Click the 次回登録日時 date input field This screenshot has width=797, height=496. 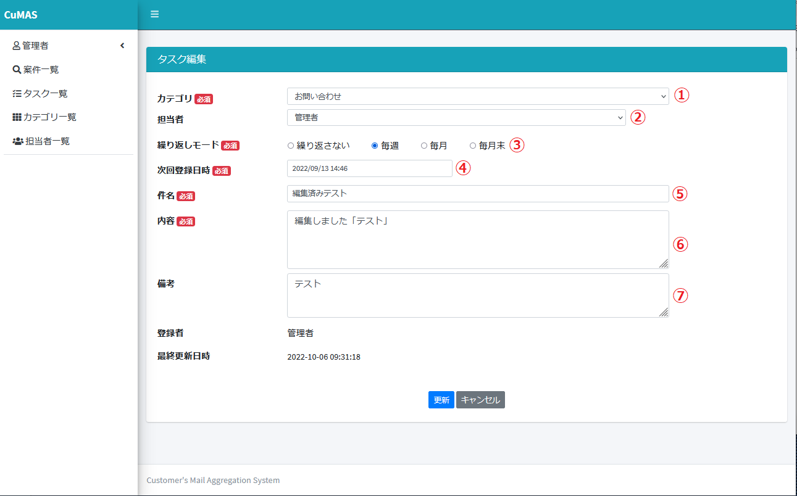tap(369, 168)
